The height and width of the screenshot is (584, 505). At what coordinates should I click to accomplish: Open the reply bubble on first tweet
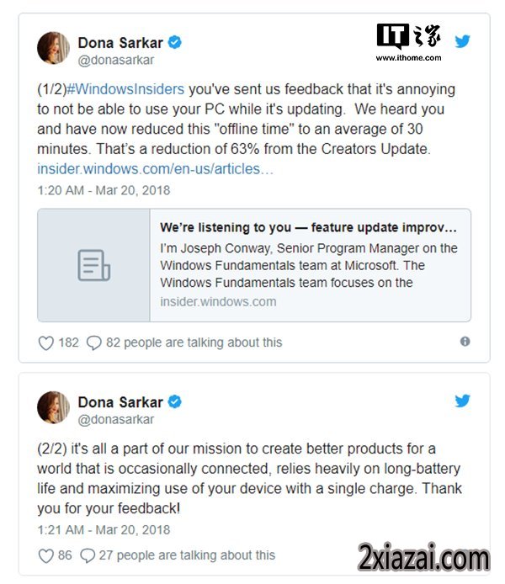(x=94, y=342)
